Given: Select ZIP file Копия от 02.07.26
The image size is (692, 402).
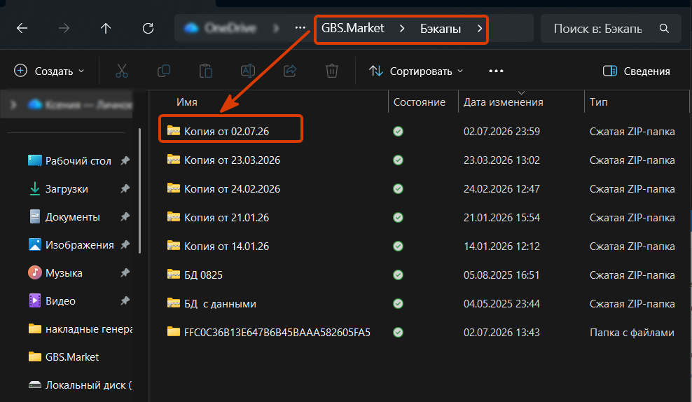Looking at the screenshot, I should (226, 132).
